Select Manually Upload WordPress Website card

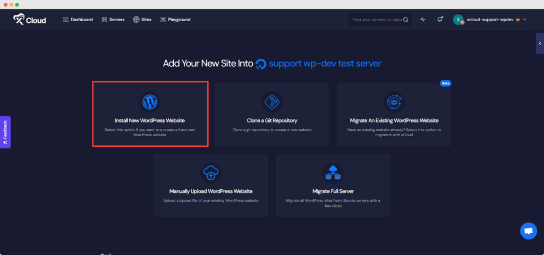[211, 186]
